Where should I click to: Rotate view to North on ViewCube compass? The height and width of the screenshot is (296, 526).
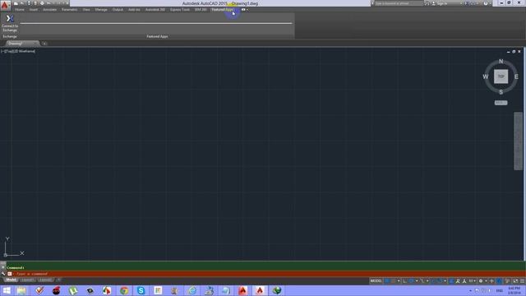point(501,62)
